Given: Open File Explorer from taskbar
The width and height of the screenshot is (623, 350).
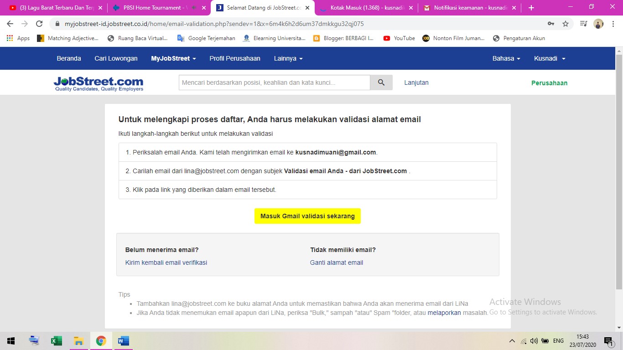Looking at the screenshot, I should (78, 341).
